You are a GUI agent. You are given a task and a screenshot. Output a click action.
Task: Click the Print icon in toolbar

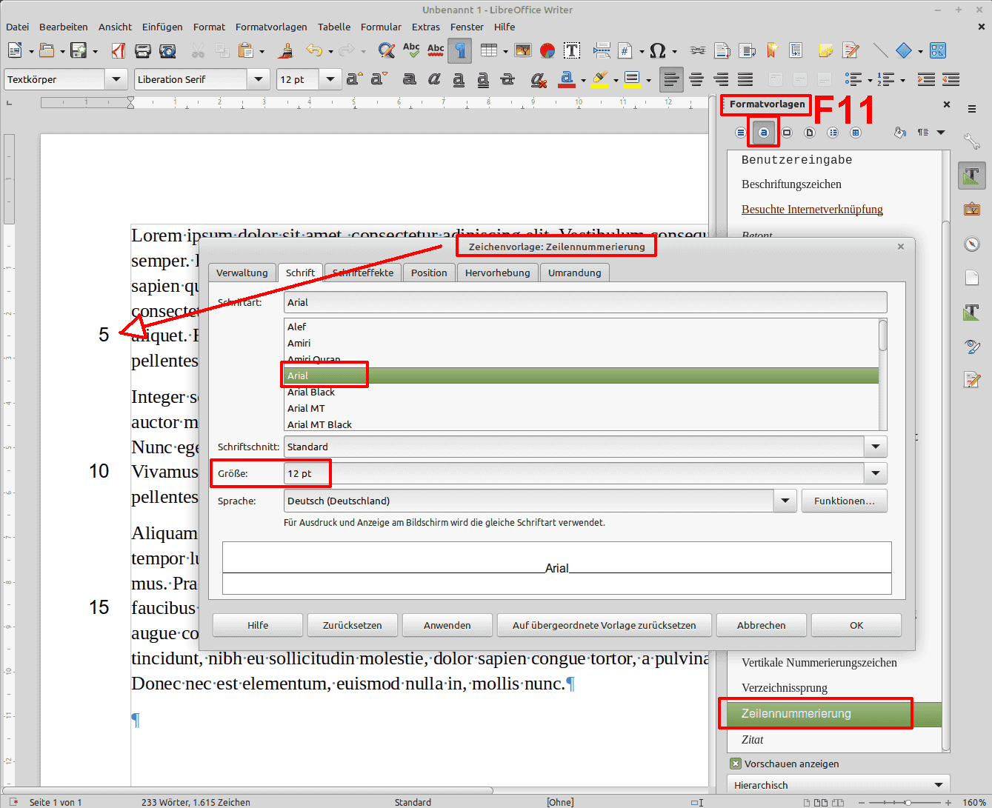143,50
